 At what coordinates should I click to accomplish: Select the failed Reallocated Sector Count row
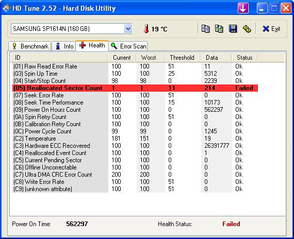tap(135, 88)
